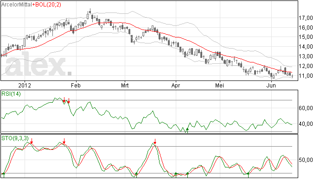Select the 14,00 price axis label
The width and height of the screenshot is (320, 179).
coord(306,47)
